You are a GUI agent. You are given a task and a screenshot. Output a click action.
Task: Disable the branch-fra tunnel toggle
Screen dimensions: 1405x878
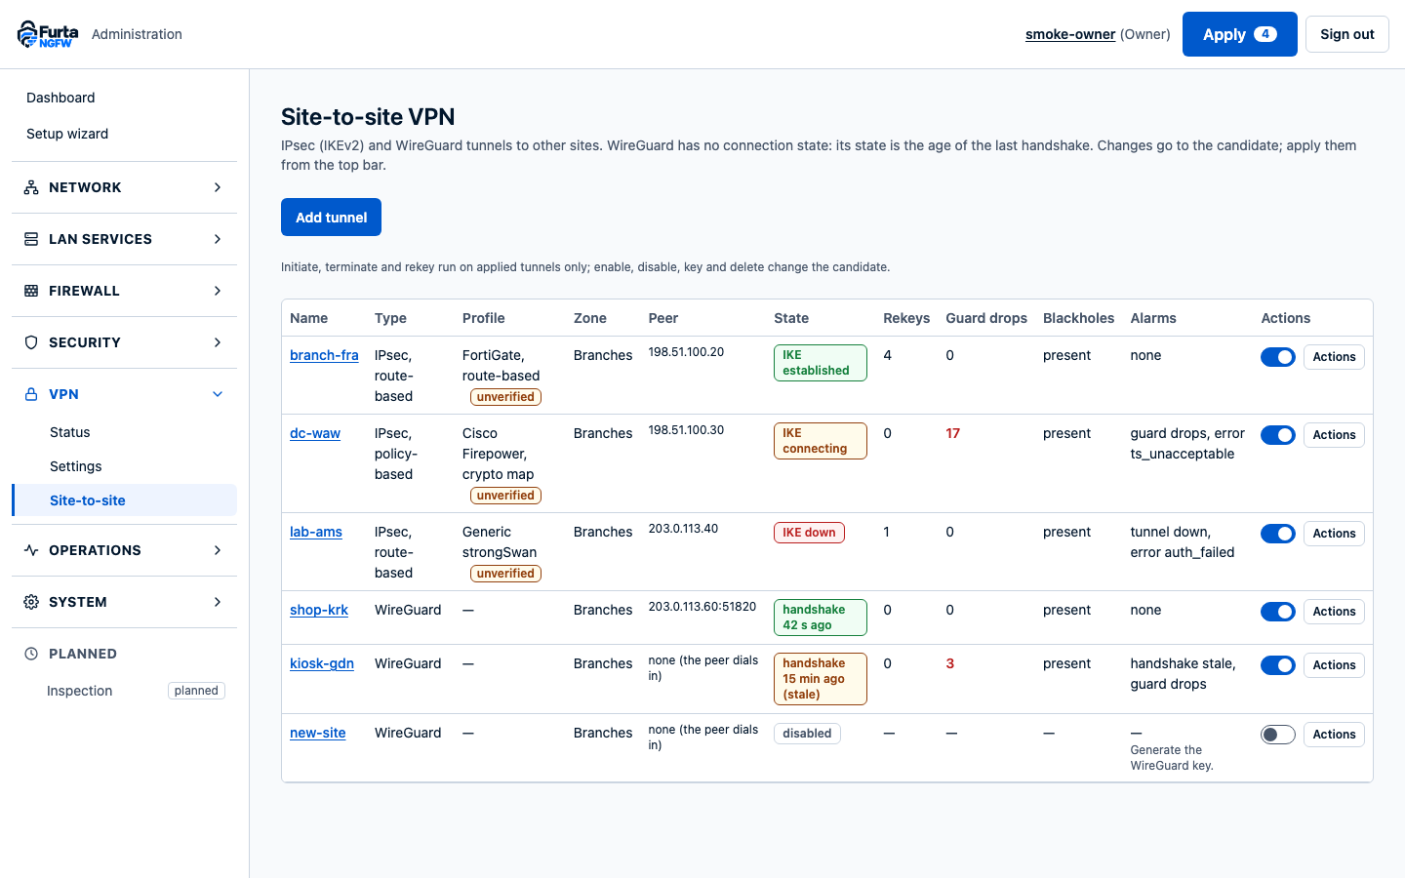1278,357
